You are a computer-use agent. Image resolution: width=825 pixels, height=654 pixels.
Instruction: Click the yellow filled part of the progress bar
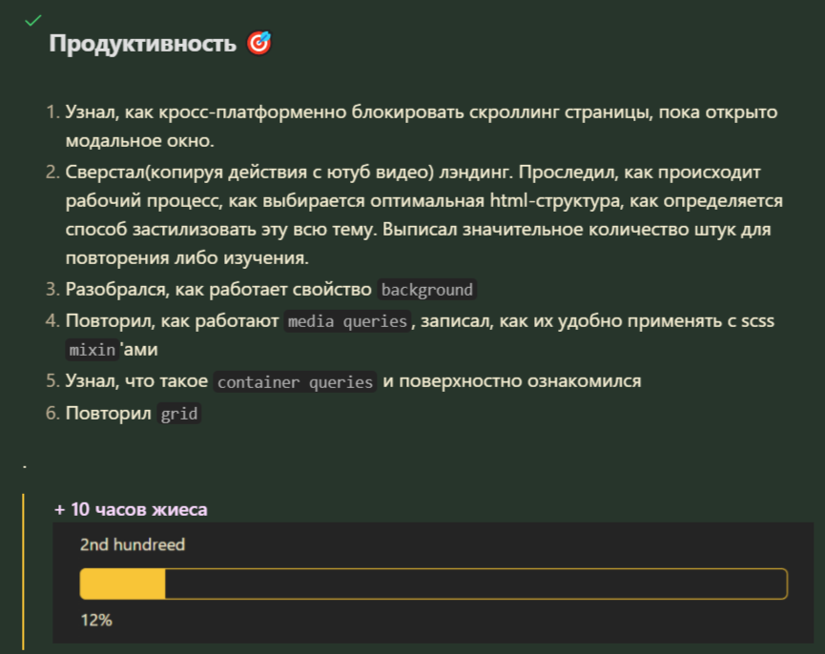coord(122,584)
